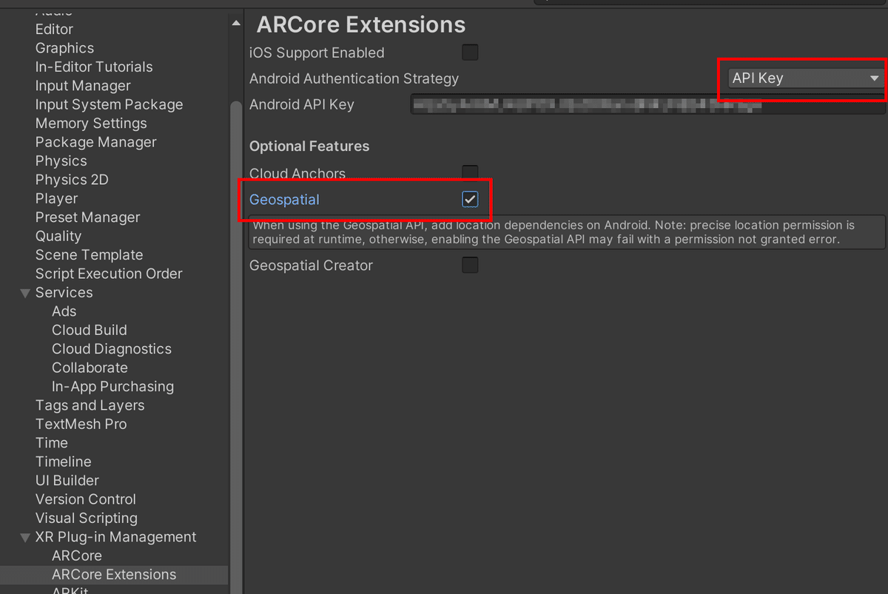Screen dimensions: 888x594
Task: Open Tags and Layers settings
Action: 90,405
